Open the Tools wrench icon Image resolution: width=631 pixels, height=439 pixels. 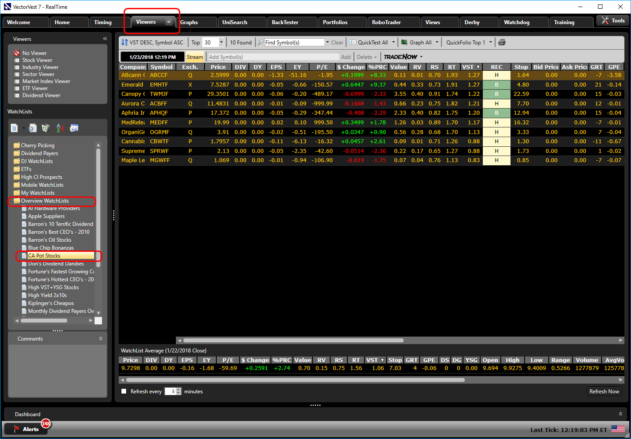pyautogui.click(x=605, y=21)
